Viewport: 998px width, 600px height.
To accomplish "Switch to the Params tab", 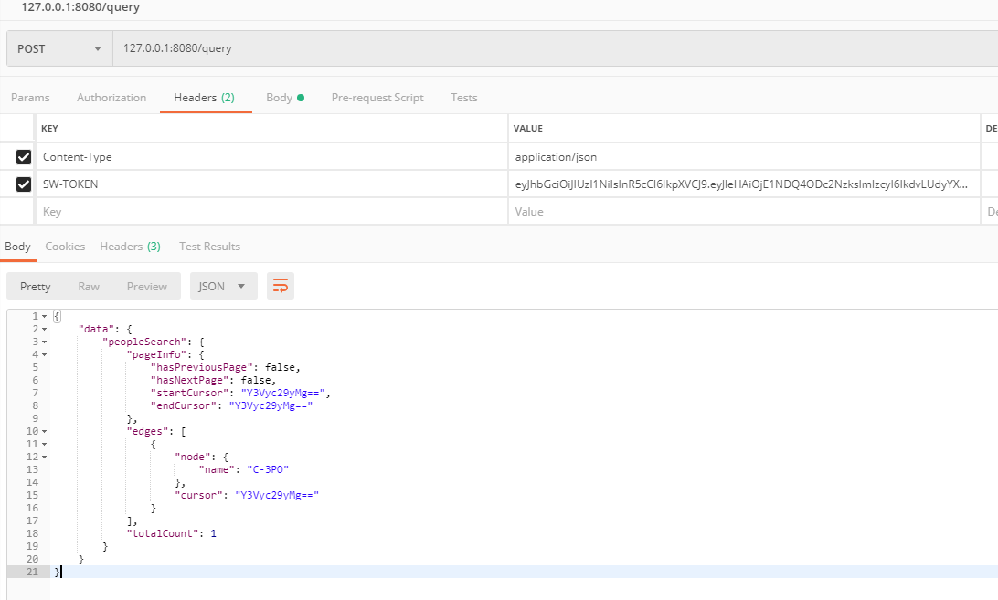I will [x=30, y=98].
